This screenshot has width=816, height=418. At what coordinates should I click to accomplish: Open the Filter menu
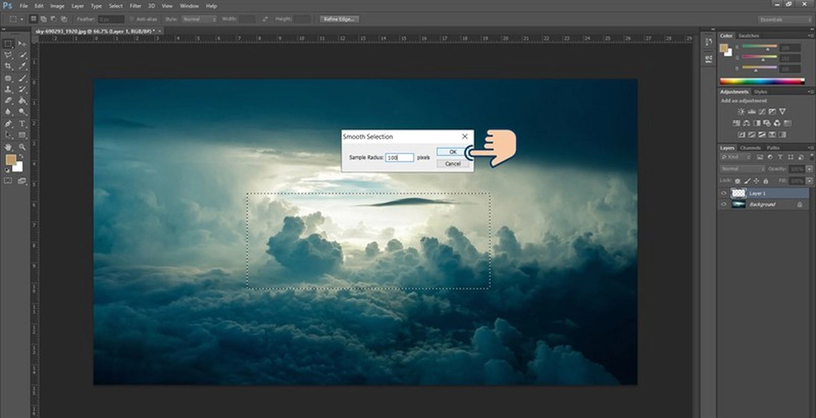tap(135, 6)
